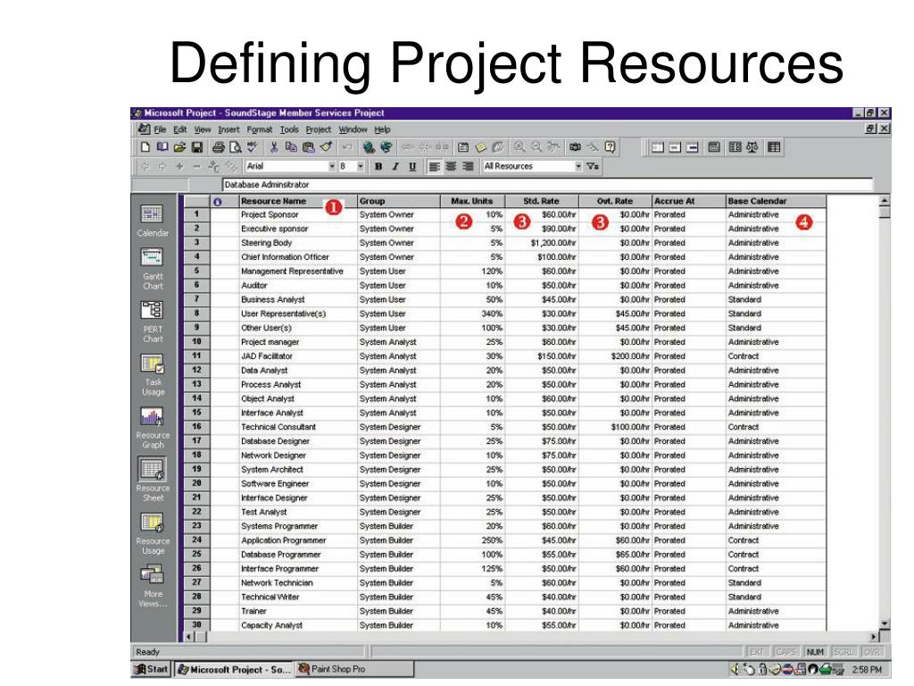This screenshot has height=686, width=914.
Task: Click the Cut scissors icon
Action: click(274, 147)
